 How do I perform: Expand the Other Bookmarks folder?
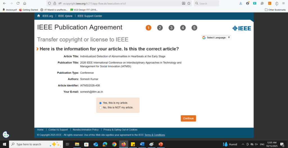click(x=275, y=10)
